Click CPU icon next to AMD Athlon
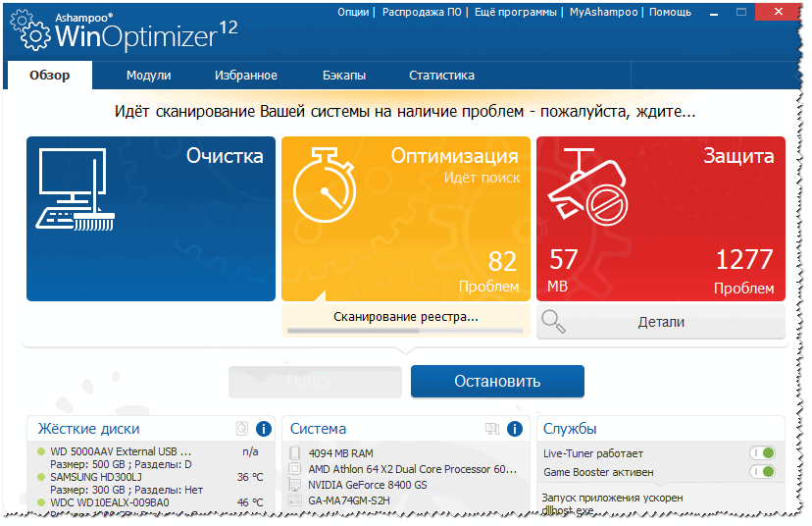This screenshot has width=812, height=526. [x=294, y=469]
